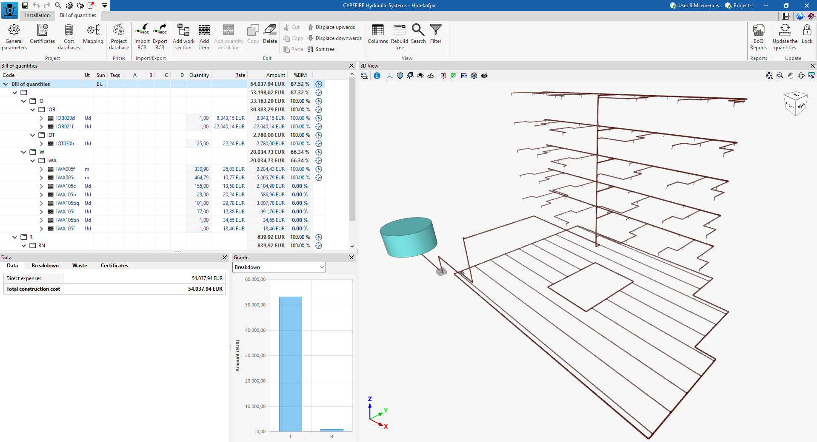The image size is (817, 442).
Task: Open the Breakdown tab in Data panel
Action: [x=45, y=266]
